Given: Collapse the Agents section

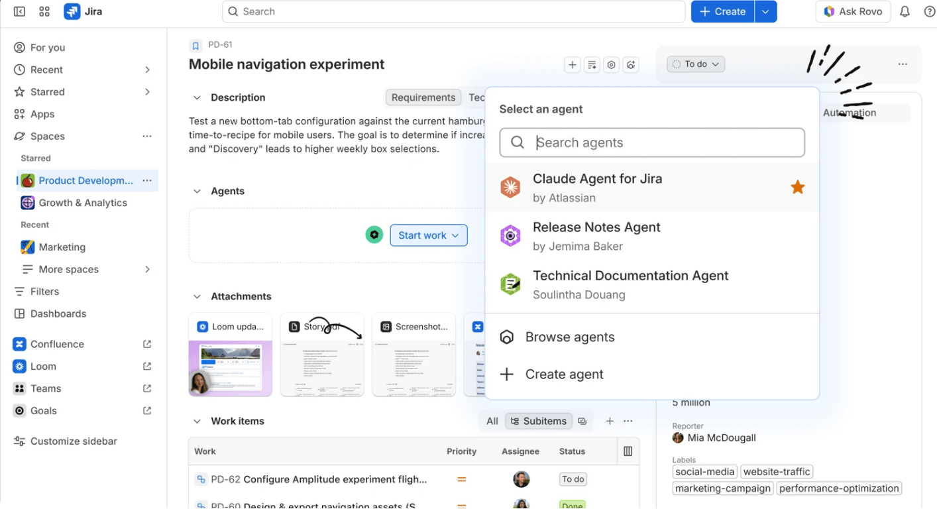Looking at the screenshot, I should 197,191.
